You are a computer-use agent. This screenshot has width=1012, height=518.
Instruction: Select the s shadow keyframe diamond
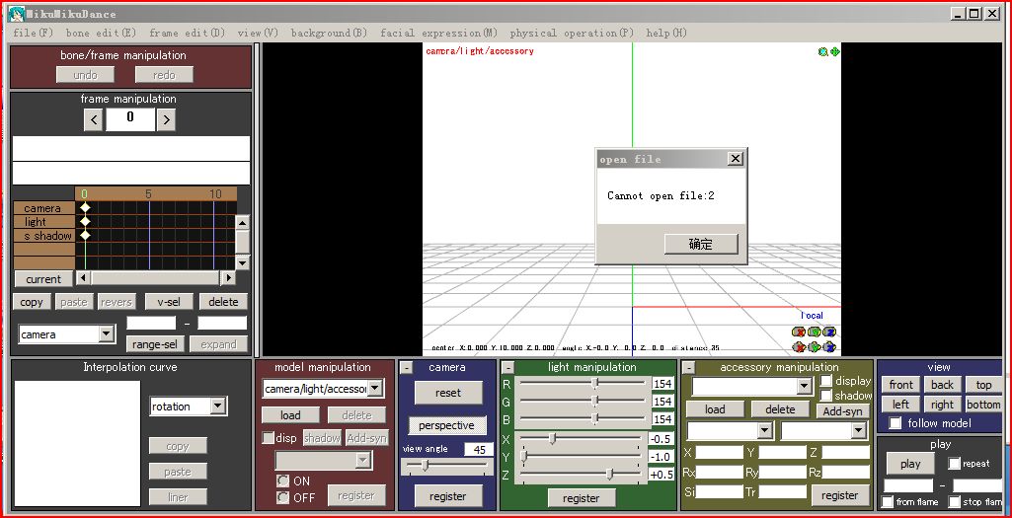coord(85,236)
